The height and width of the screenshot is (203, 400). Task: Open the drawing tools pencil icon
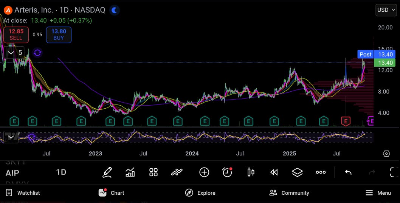[x=107, y=172]
